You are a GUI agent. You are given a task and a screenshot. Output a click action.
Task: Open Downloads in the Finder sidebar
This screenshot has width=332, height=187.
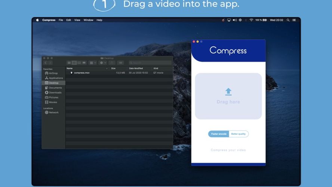(53, 92)
